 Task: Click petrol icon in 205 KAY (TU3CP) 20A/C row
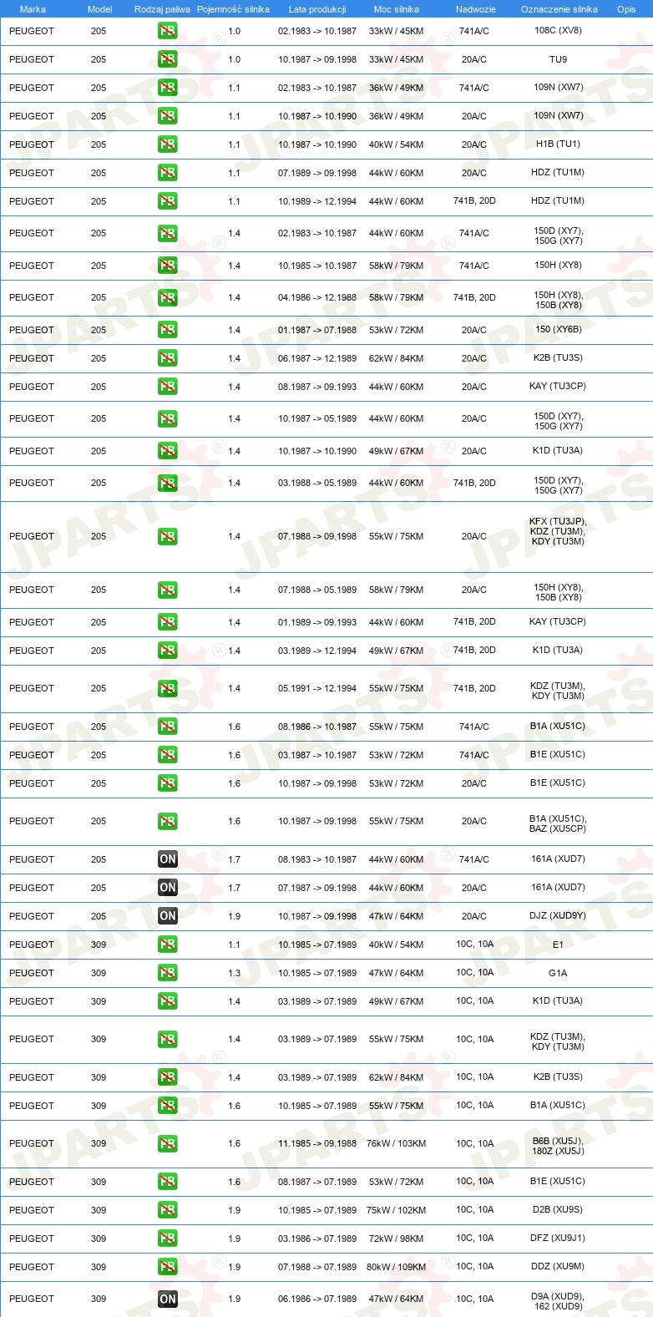(168, 387)
